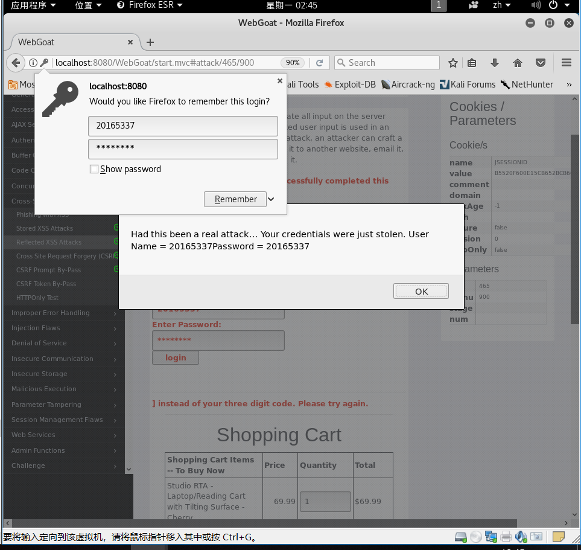Bookmark this page with the star icon
Viewport: 581px width, 550px height.
pos(453,63)
